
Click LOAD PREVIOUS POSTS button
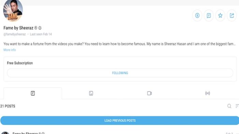click(120, 120)
